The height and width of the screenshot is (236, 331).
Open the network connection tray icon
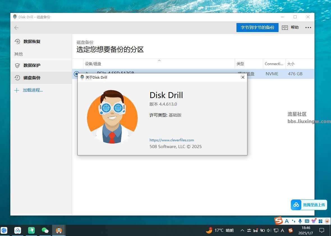tap(276, 230)
